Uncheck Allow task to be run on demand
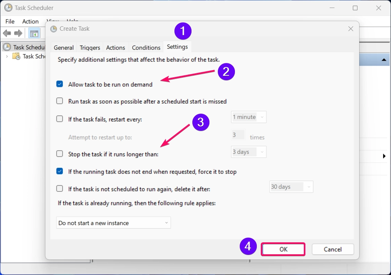Viewport: 391px width, 275px height. [60, 84]
